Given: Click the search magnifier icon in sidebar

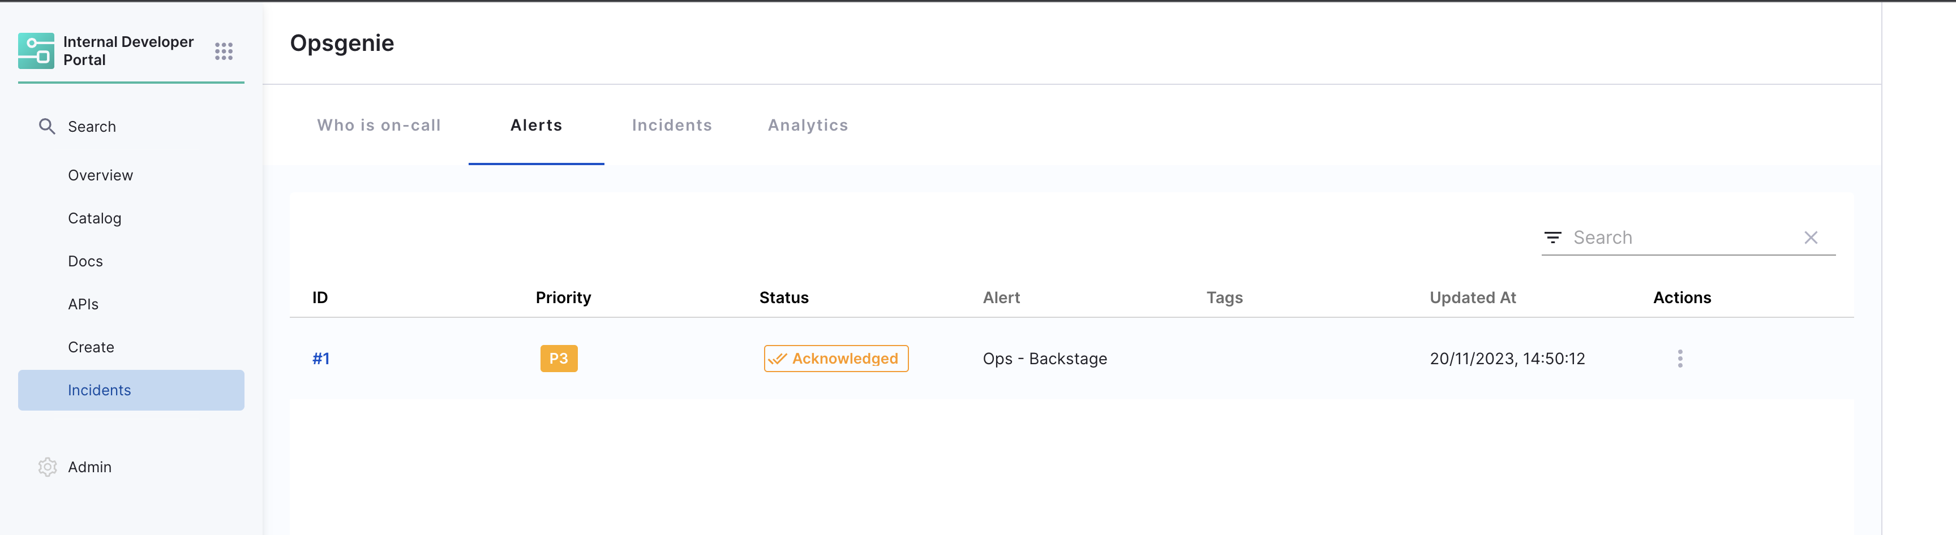Looking at the screenshot, I should tap(47, 127).
